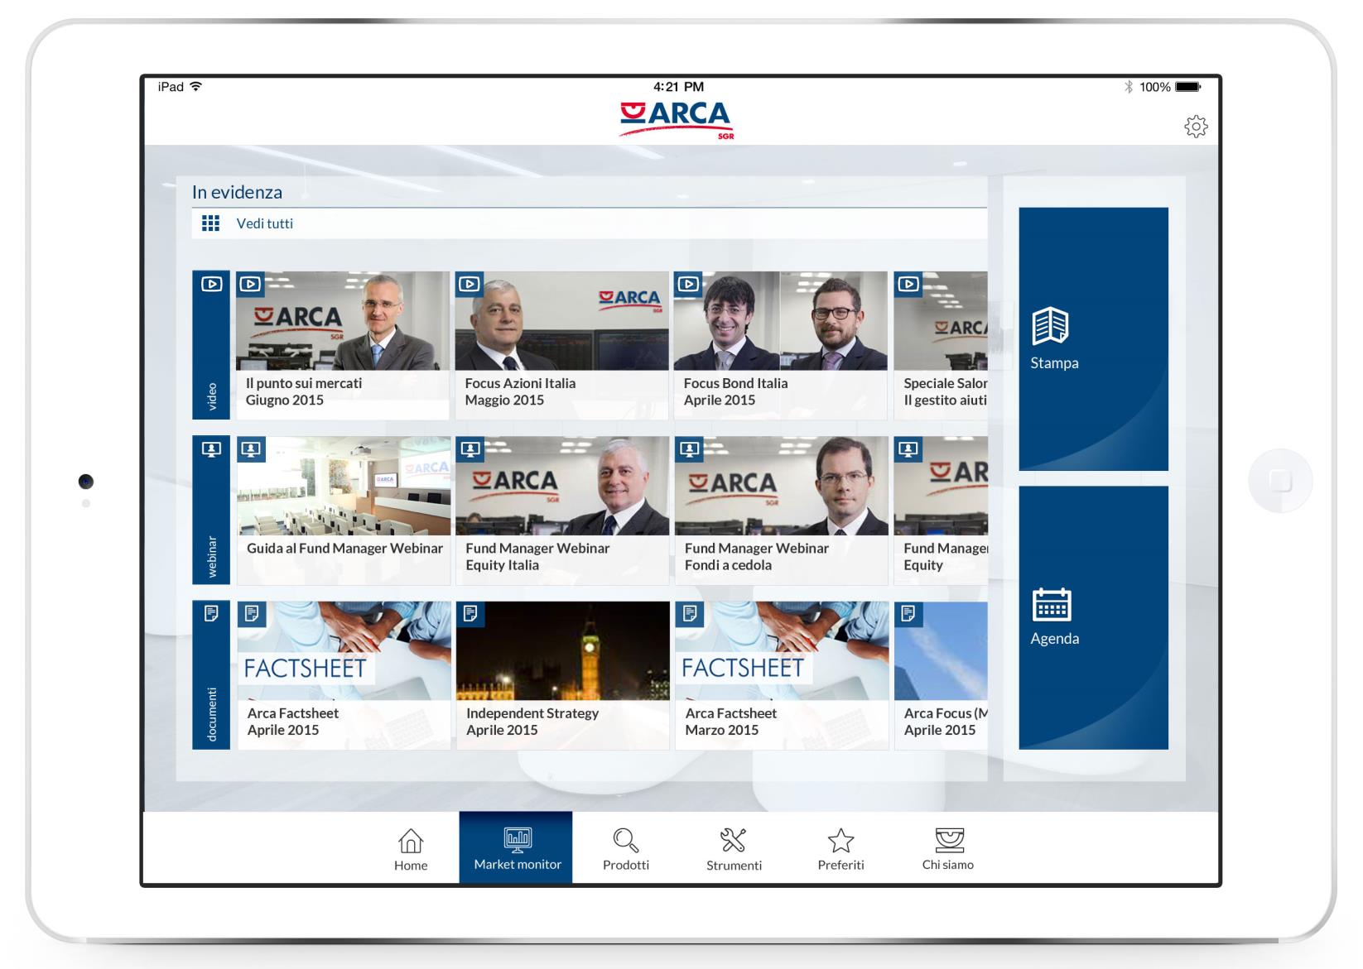Screen dimensions: 1363x969
Task: Select the video category icon on blue strip
Action: point(211,284)
